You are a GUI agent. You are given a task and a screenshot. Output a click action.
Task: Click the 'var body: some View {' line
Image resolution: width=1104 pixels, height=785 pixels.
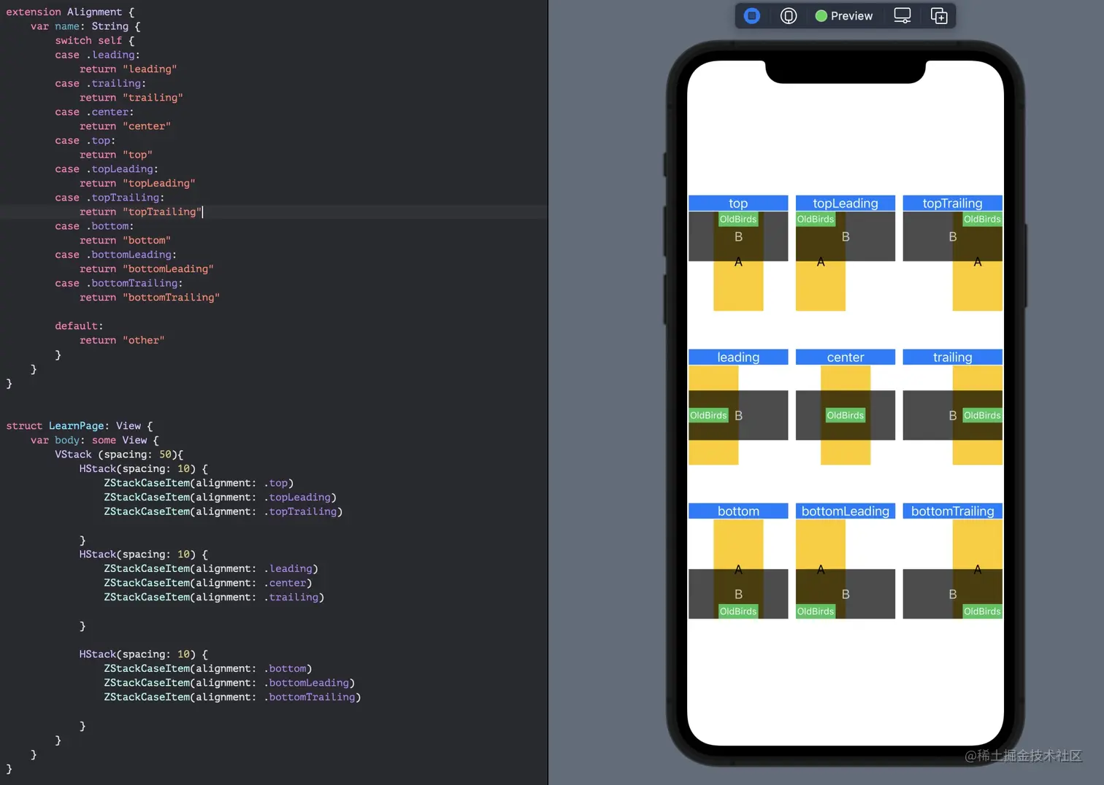(x=95, y=440)
